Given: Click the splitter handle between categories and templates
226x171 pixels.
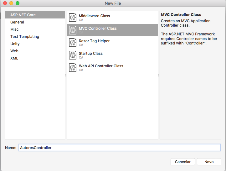Looking at the screenshot, I should (x=66, y=75).
